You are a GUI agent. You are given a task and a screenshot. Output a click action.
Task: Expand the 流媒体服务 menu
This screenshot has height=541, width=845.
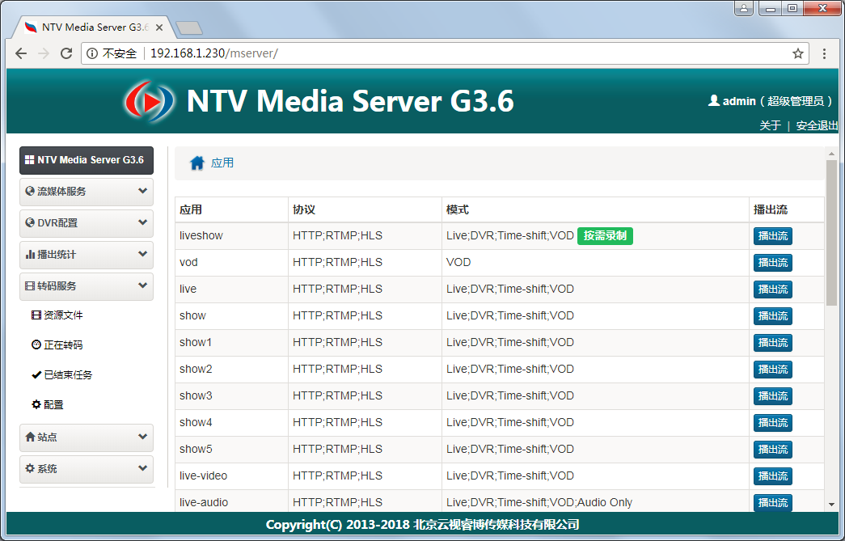point(87,192)
